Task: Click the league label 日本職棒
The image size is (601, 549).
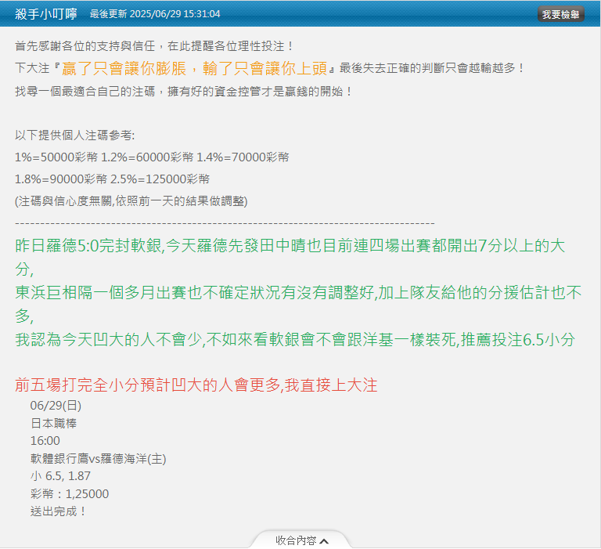Action: click(54, 423)
